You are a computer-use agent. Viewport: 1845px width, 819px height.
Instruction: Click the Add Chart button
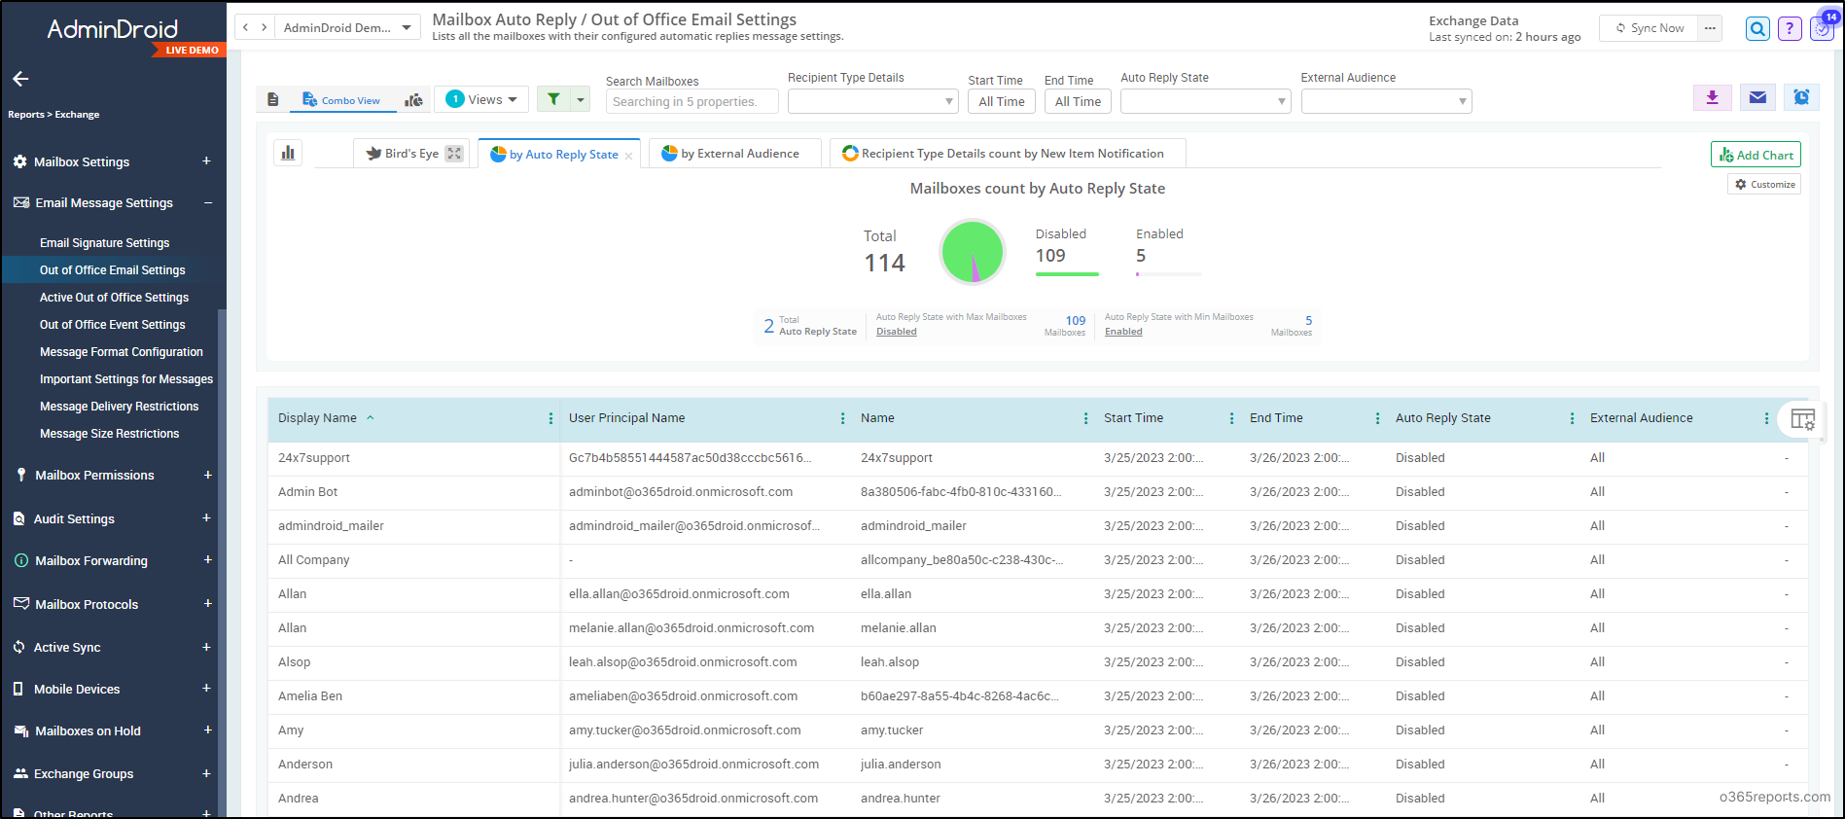(1756, 155)
